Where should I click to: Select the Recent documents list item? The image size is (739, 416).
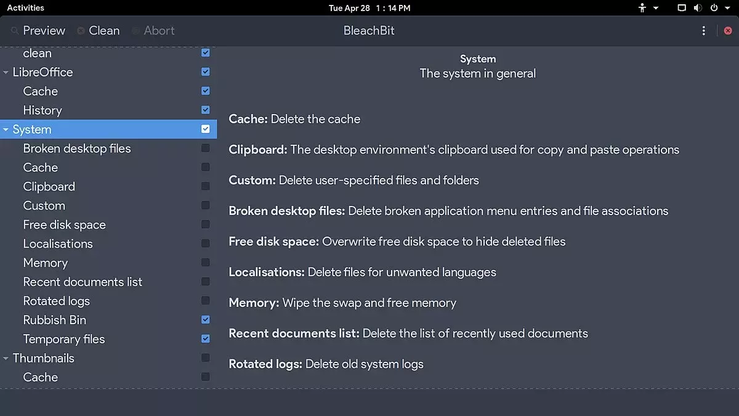pyautogui.click(x=83, y=282)
